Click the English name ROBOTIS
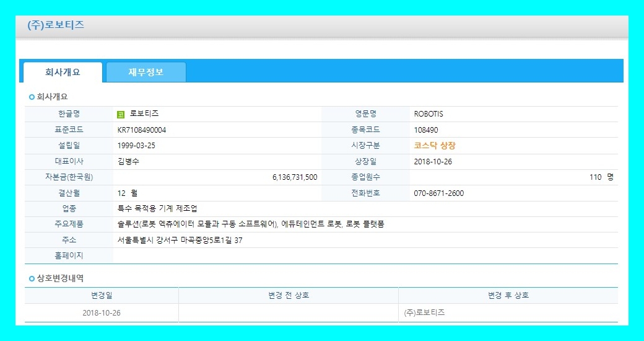644x341 pixels. pyautogui.click(x=429, y=114)
